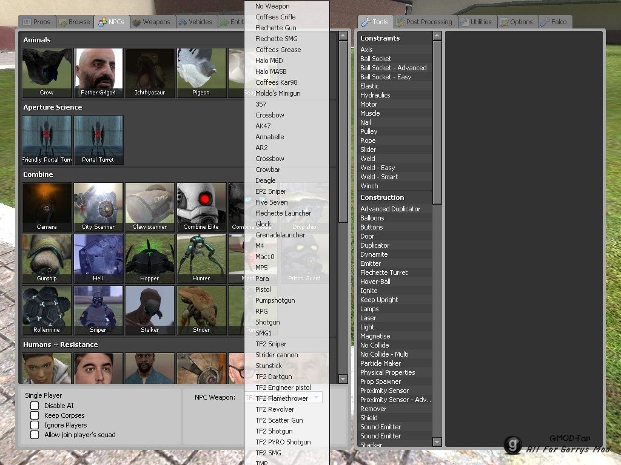Spawn the Crow NPC

click(47, 73)
